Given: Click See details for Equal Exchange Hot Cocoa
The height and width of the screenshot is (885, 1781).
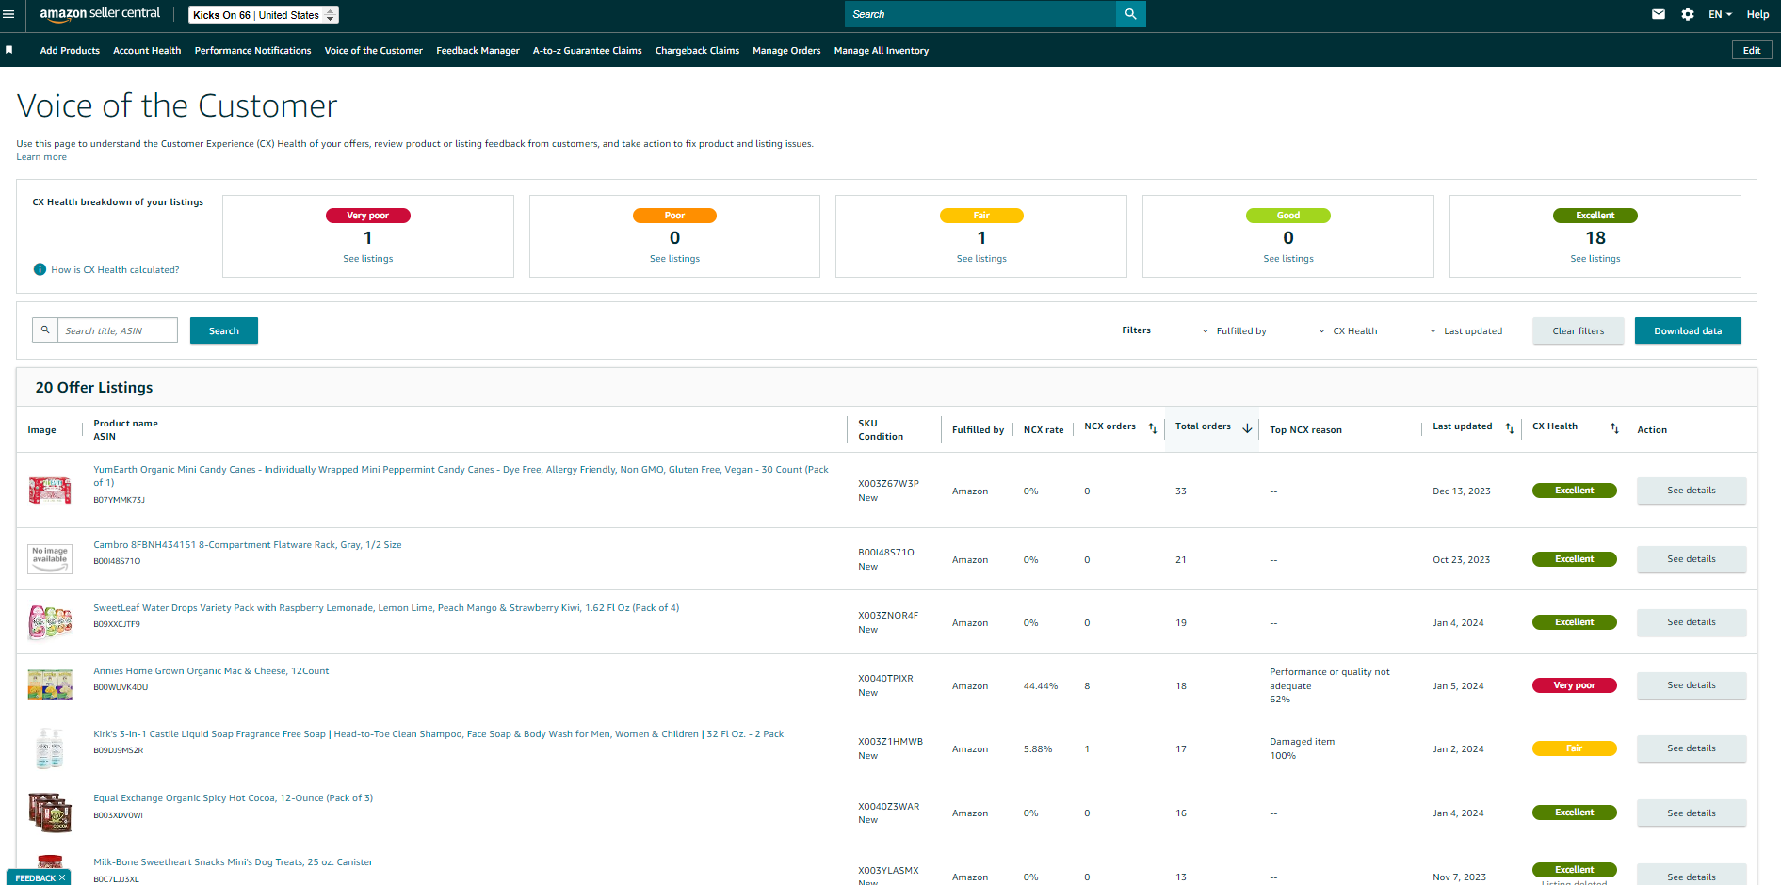Looking at the screenshot, I should (1692, 813).
